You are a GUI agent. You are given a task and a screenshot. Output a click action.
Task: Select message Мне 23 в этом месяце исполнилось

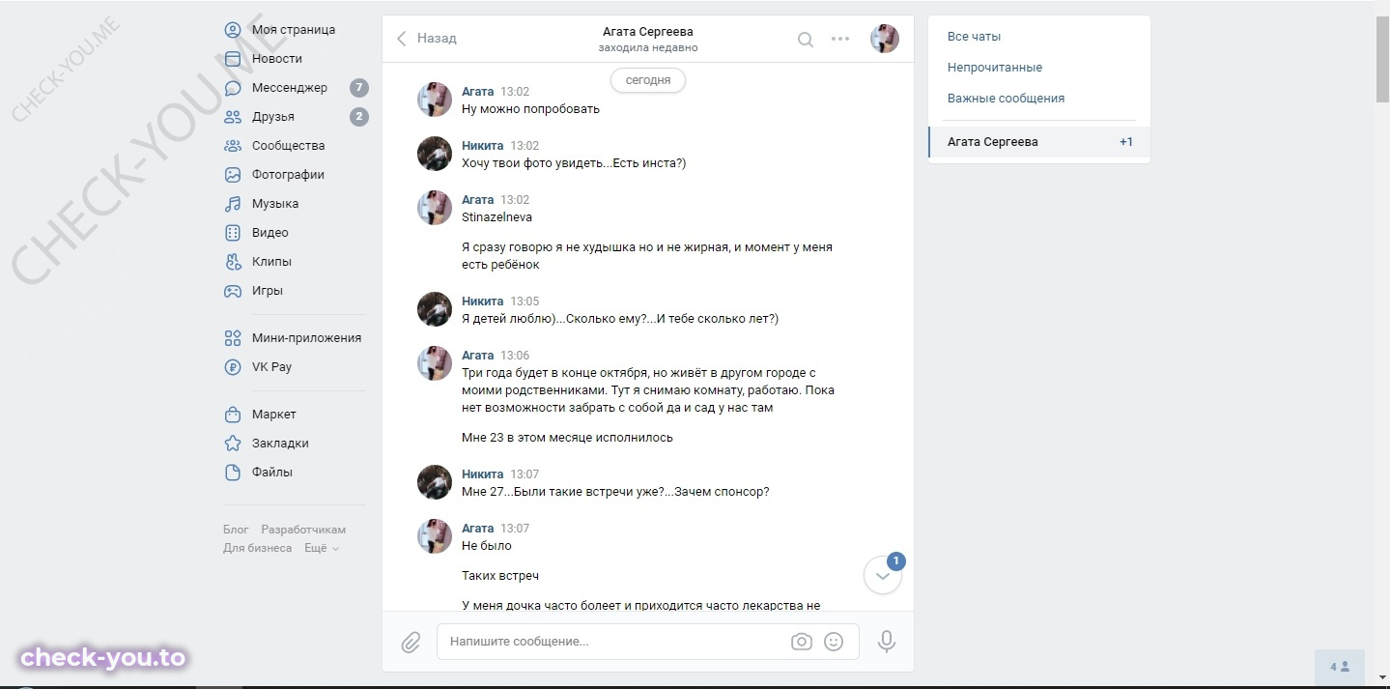(x=567, y=438)
